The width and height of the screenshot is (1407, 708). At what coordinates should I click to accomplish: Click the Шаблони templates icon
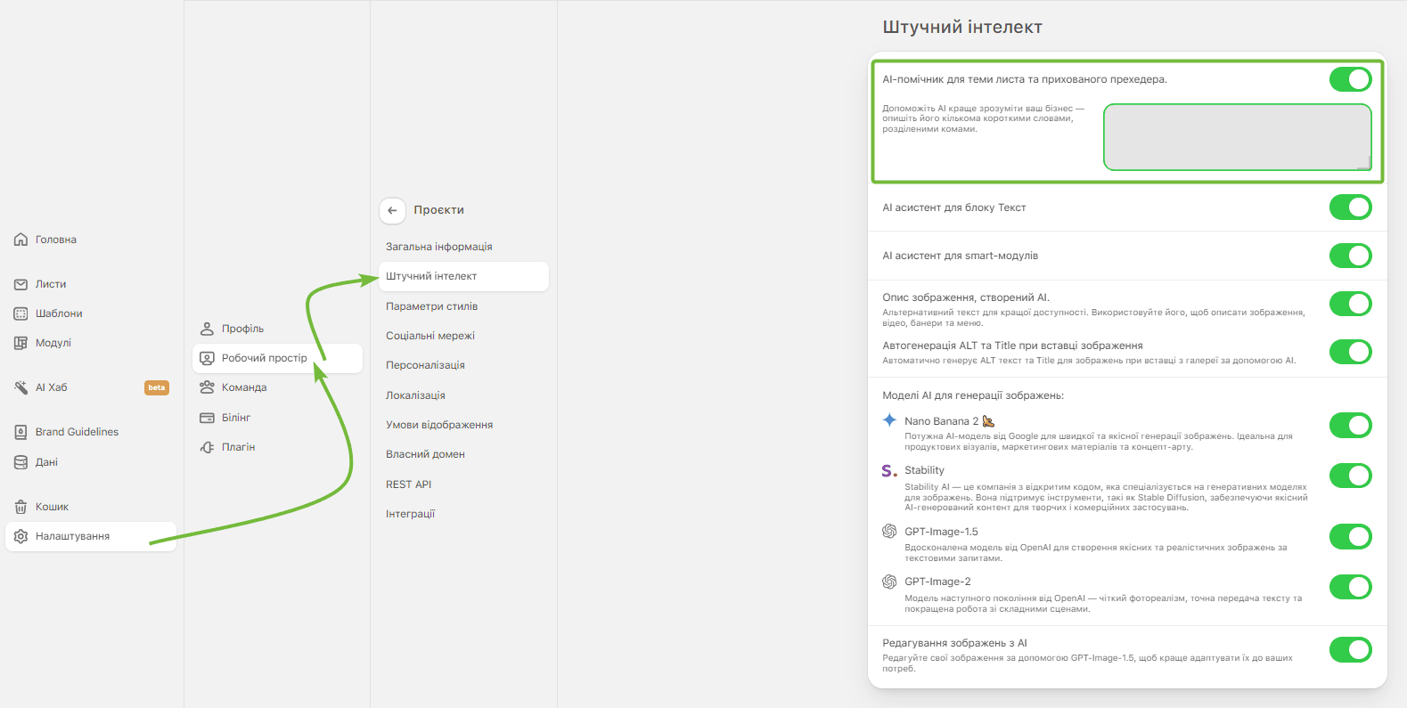[x=21, y=313]
